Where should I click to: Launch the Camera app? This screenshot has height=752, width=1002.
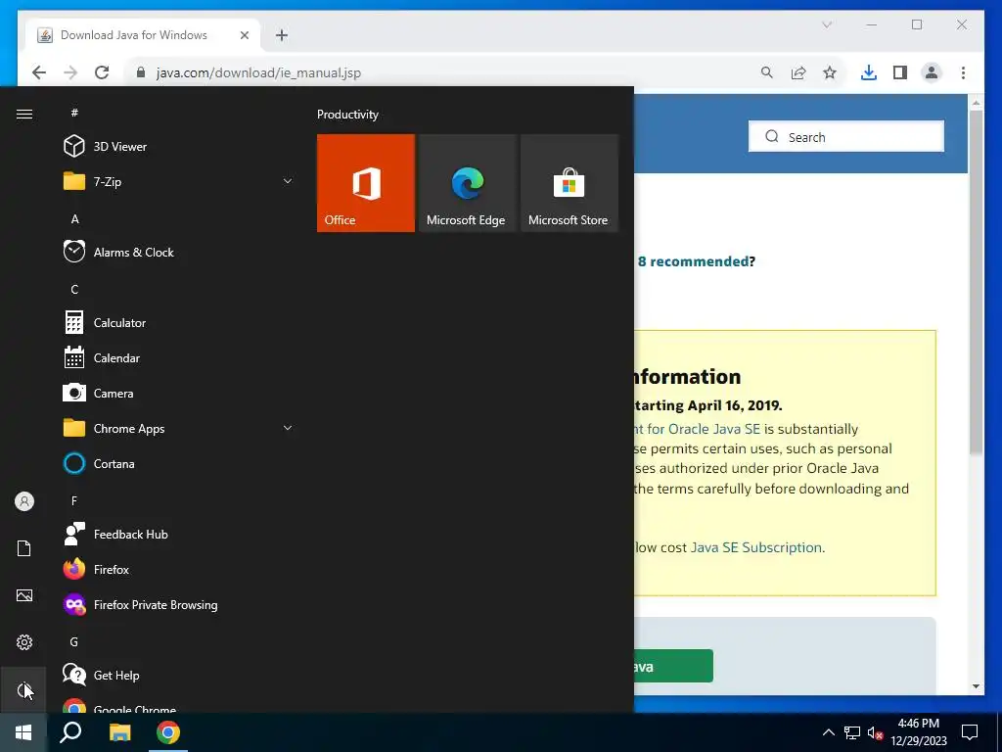(x=179, y=394)
